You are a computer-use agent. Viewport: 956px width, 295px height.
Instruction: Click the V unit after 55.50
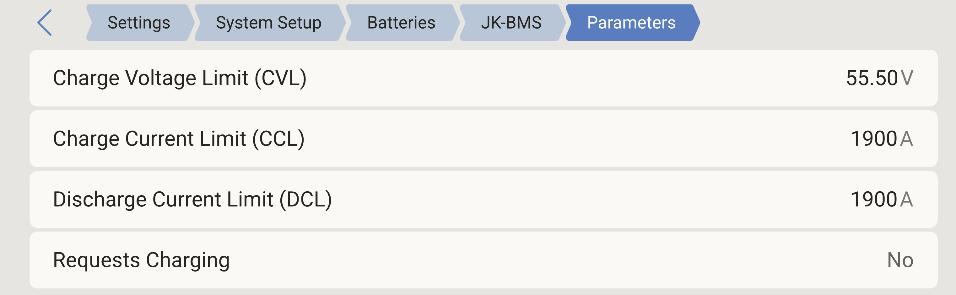coord(907,78)
